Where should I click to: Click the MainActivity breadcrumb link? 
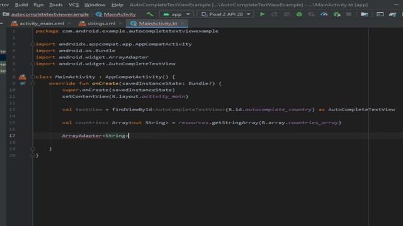click(120, 14)
